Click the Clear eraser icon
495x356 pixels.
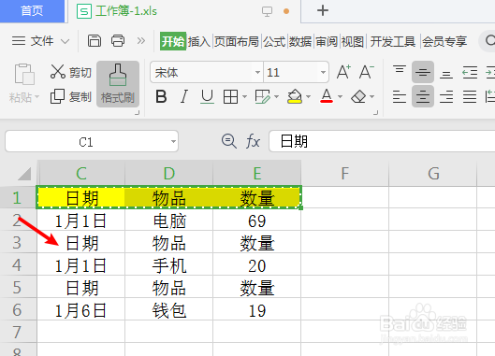click(358, 96)
